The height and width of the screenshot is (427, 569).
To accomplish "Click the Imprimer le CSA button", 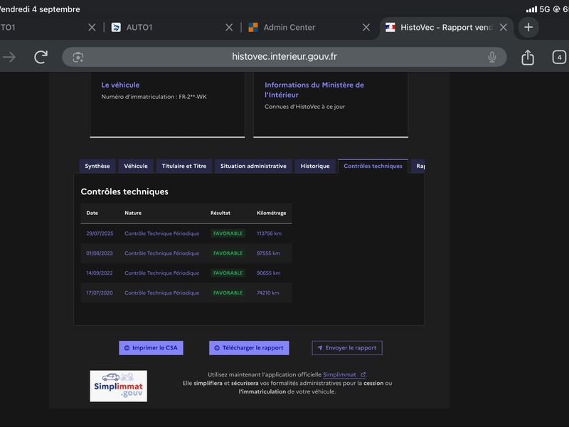I will click(151, 348).
